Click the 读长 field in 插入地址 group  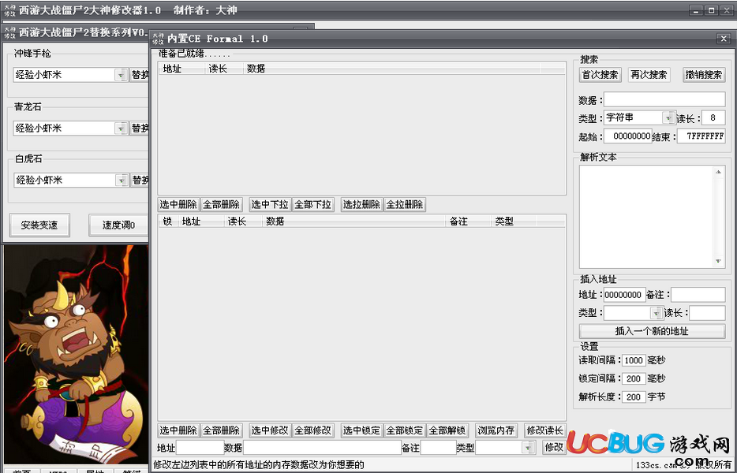707,313
